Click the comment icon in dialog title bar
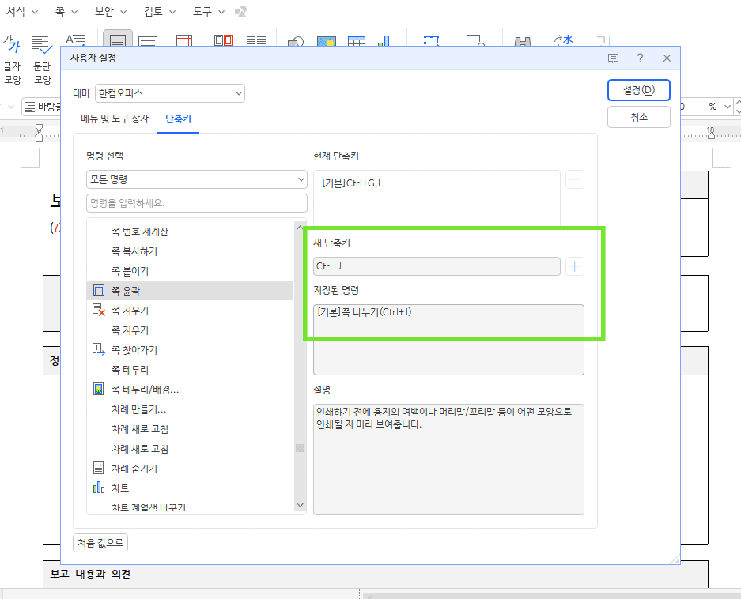Image resolution: width=741 pixels, height=599 pixels. tap(613, 58)
